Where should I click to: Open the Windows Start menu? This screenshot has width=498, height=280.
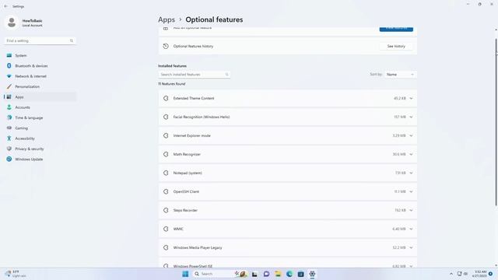(185, 274)
